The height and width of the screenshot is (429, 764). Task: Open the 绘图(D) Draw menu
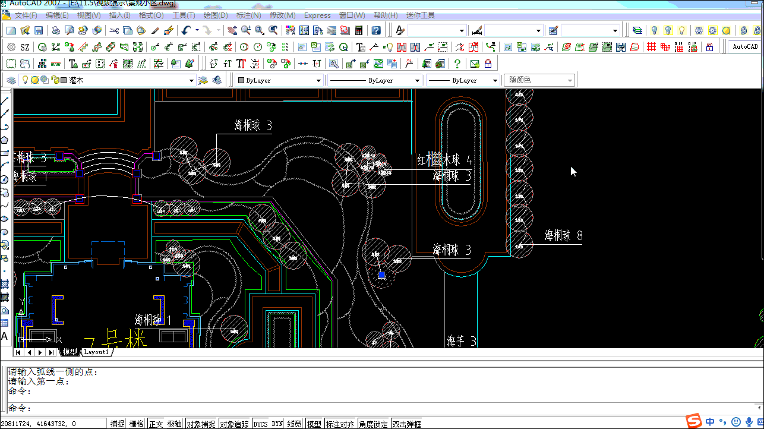click(215, 15)
